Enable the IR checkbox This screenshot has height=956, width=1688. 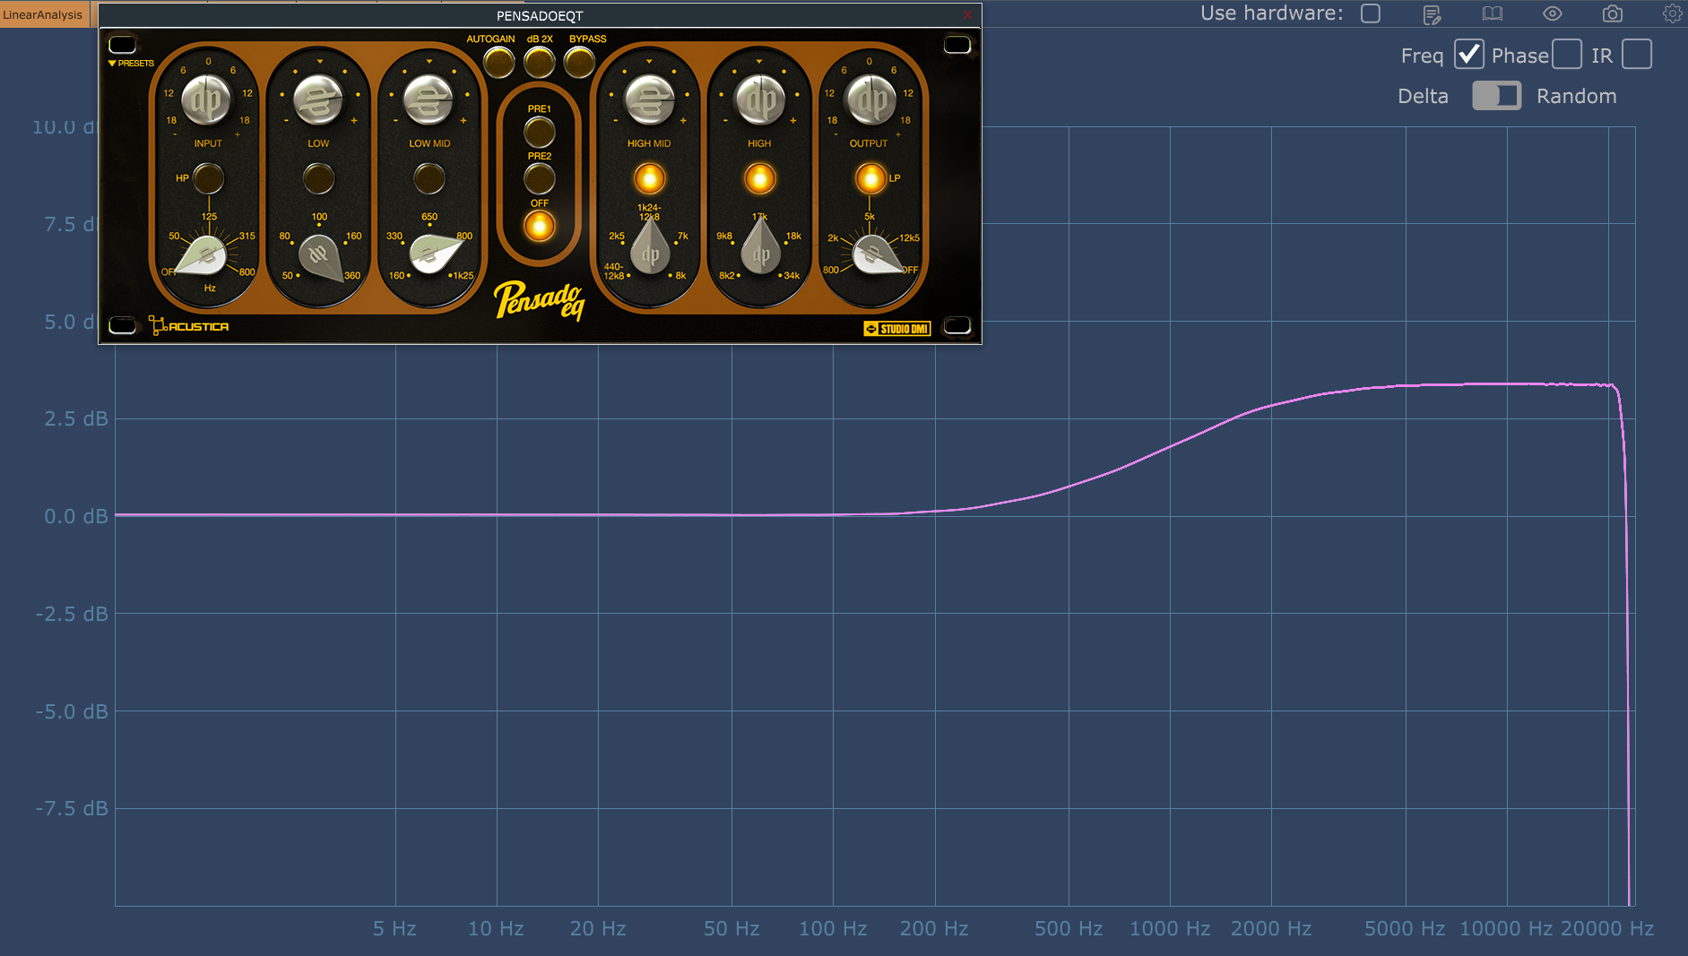coord(1637,55)
